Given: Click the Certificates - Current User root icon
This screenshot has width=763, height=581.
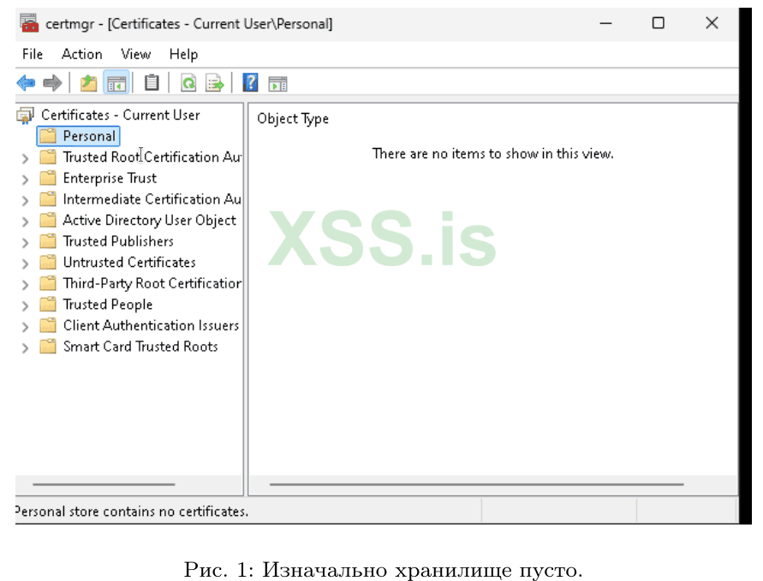Looking at the screenshot, I should point(26,116).
